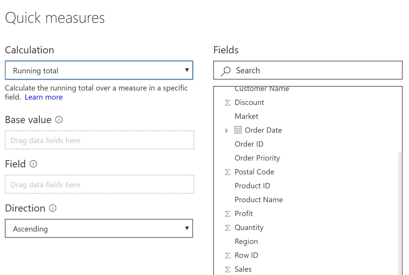Click the Field info icon
Viewport: 409px width, 275px height.
point(33,164)
